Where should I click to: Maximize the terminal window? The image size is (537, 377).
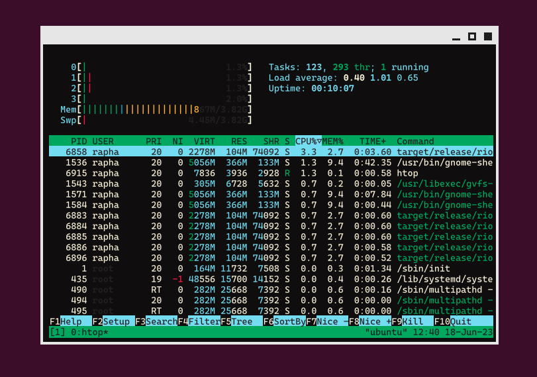[x=472, y=36]
